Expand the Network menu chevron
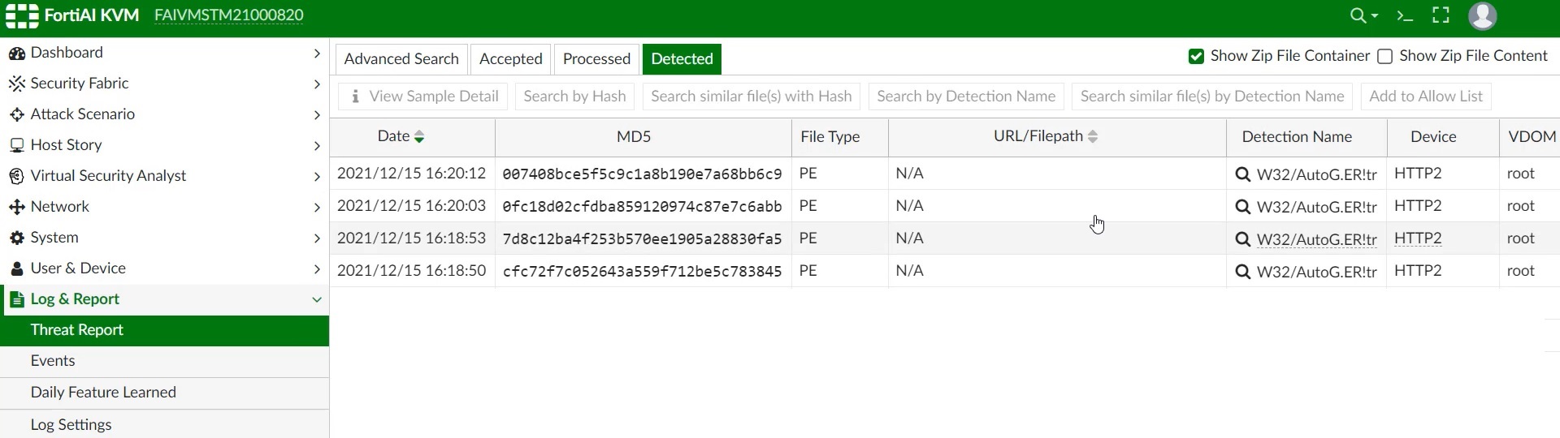 tap(317, 208)
